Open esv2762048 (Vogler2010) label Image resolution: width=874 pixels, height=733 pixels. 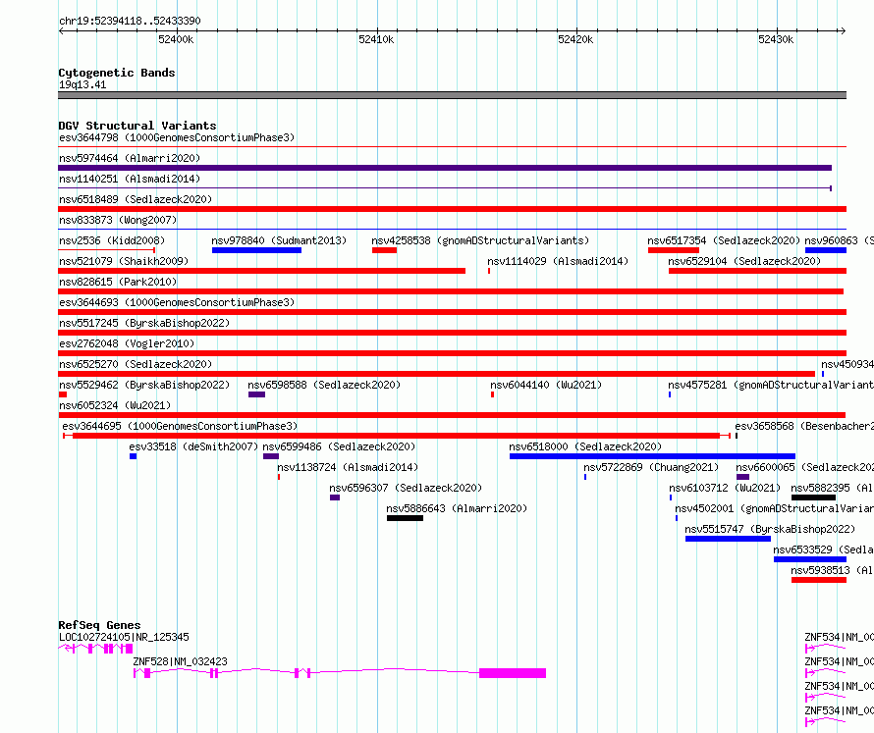[x=127, y=343]
